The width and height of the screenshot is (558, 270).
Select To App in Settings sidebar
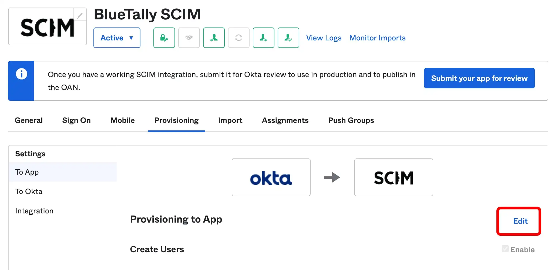[x=63, y=172]
